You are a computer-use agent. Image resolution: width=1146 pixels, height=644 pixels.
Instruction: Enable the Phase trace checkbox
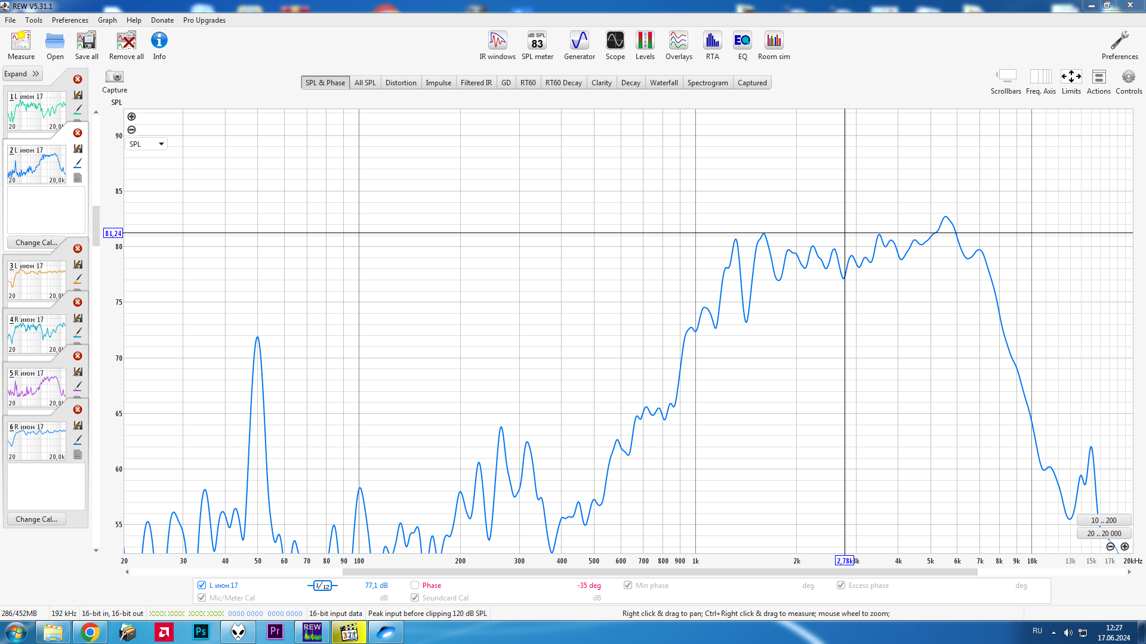pyautogui.click(x=415, y=585)
